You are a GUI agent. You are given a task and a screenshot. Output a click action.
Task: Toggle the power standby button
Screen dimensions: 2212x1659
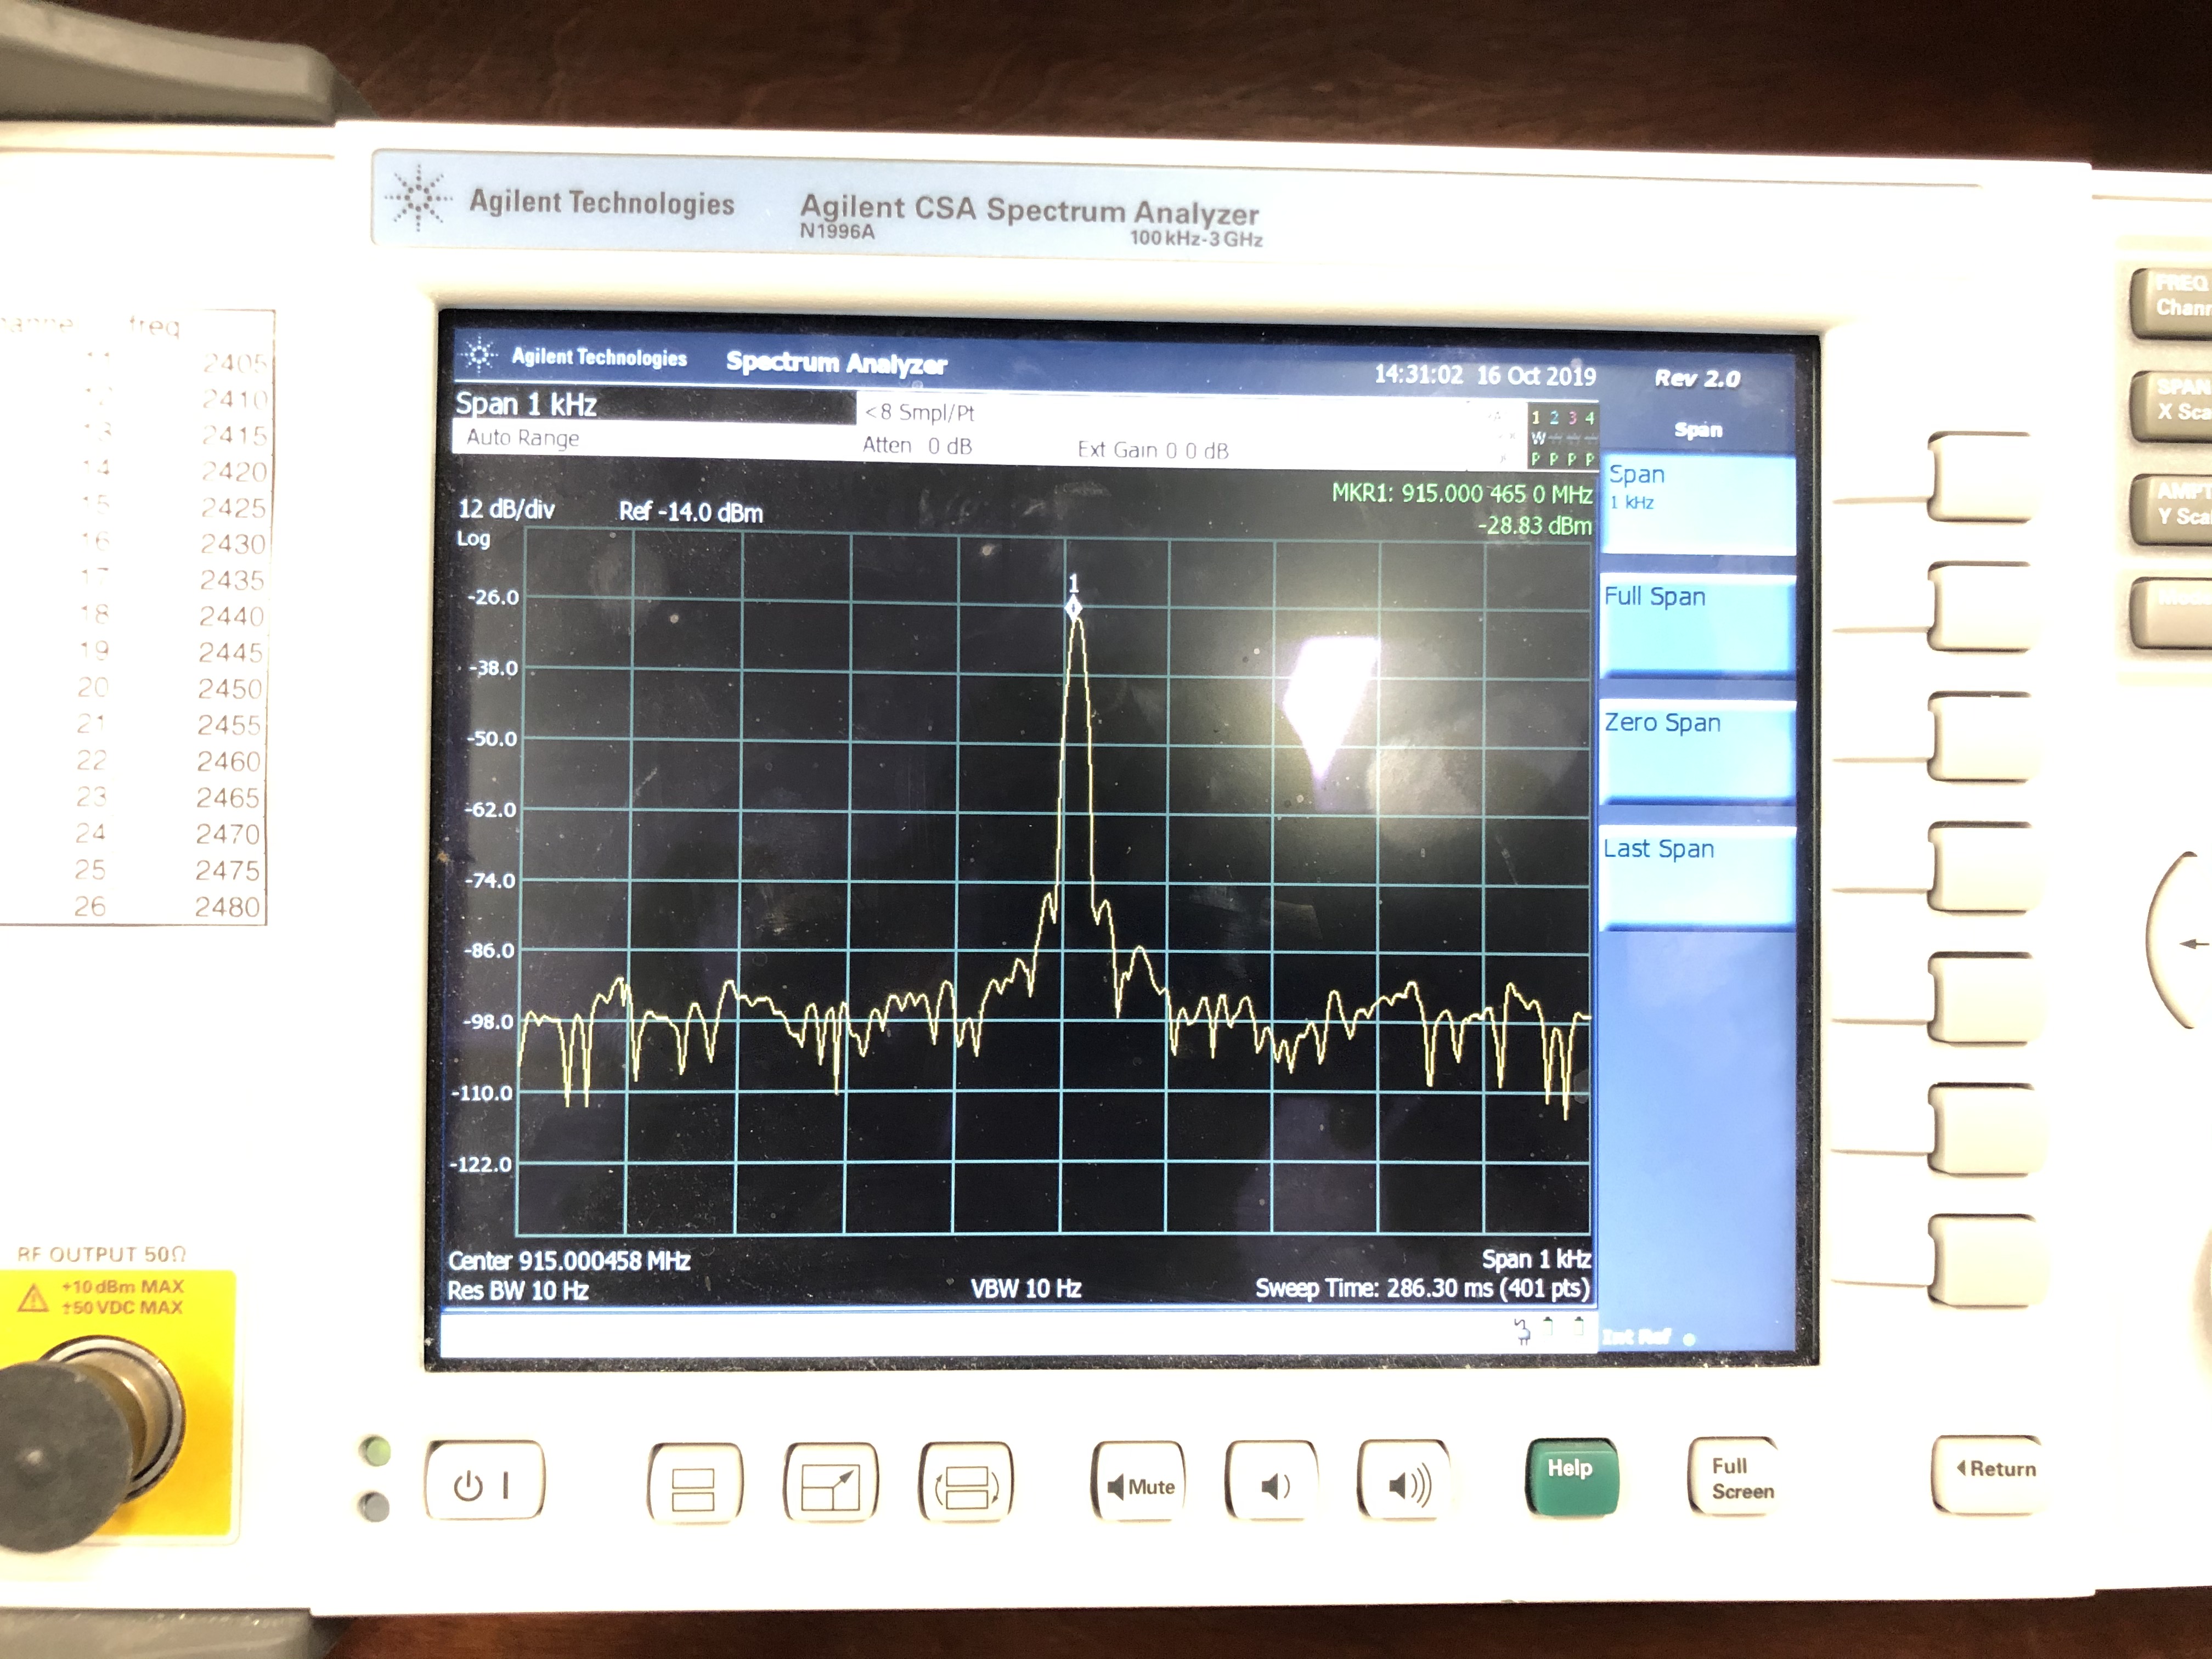(484, 1480)
